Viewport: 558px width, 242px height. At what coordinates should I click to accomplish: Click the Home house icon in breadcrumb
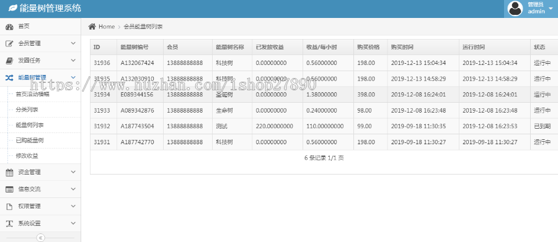pyautogui.click(x=92, y=26)
